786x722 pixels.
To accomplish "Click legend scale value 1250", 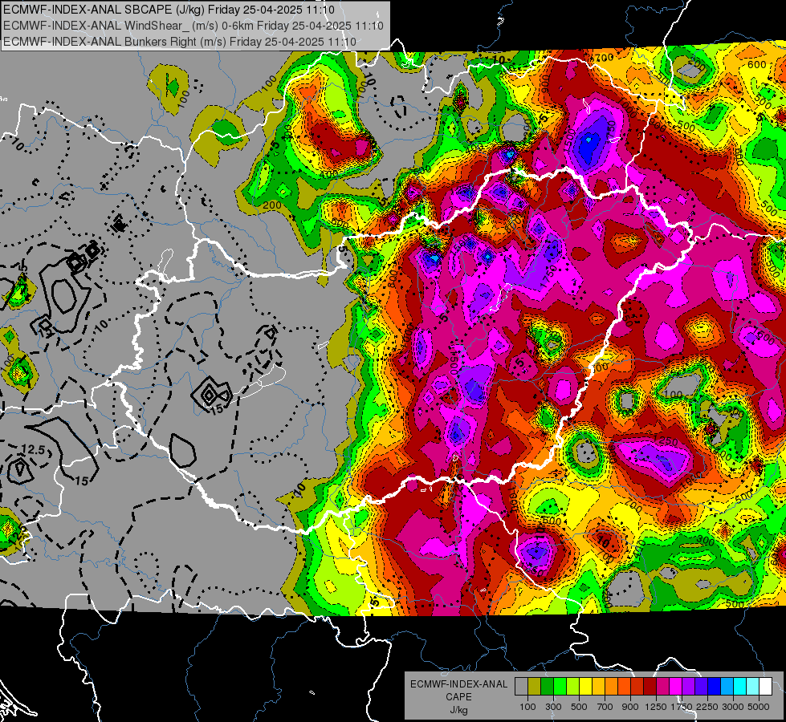I will click(656, 707).
